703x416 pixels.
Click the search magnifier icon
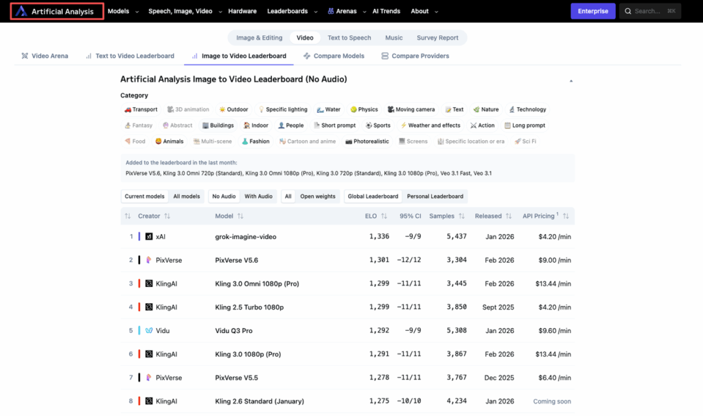pos(627,11)
